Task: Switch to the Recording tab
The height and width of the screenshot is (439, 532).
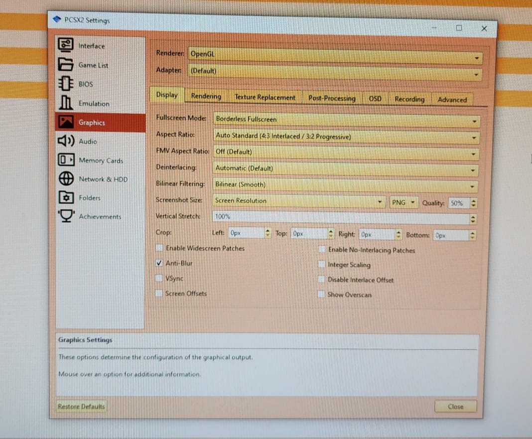Action: [409, 99]
